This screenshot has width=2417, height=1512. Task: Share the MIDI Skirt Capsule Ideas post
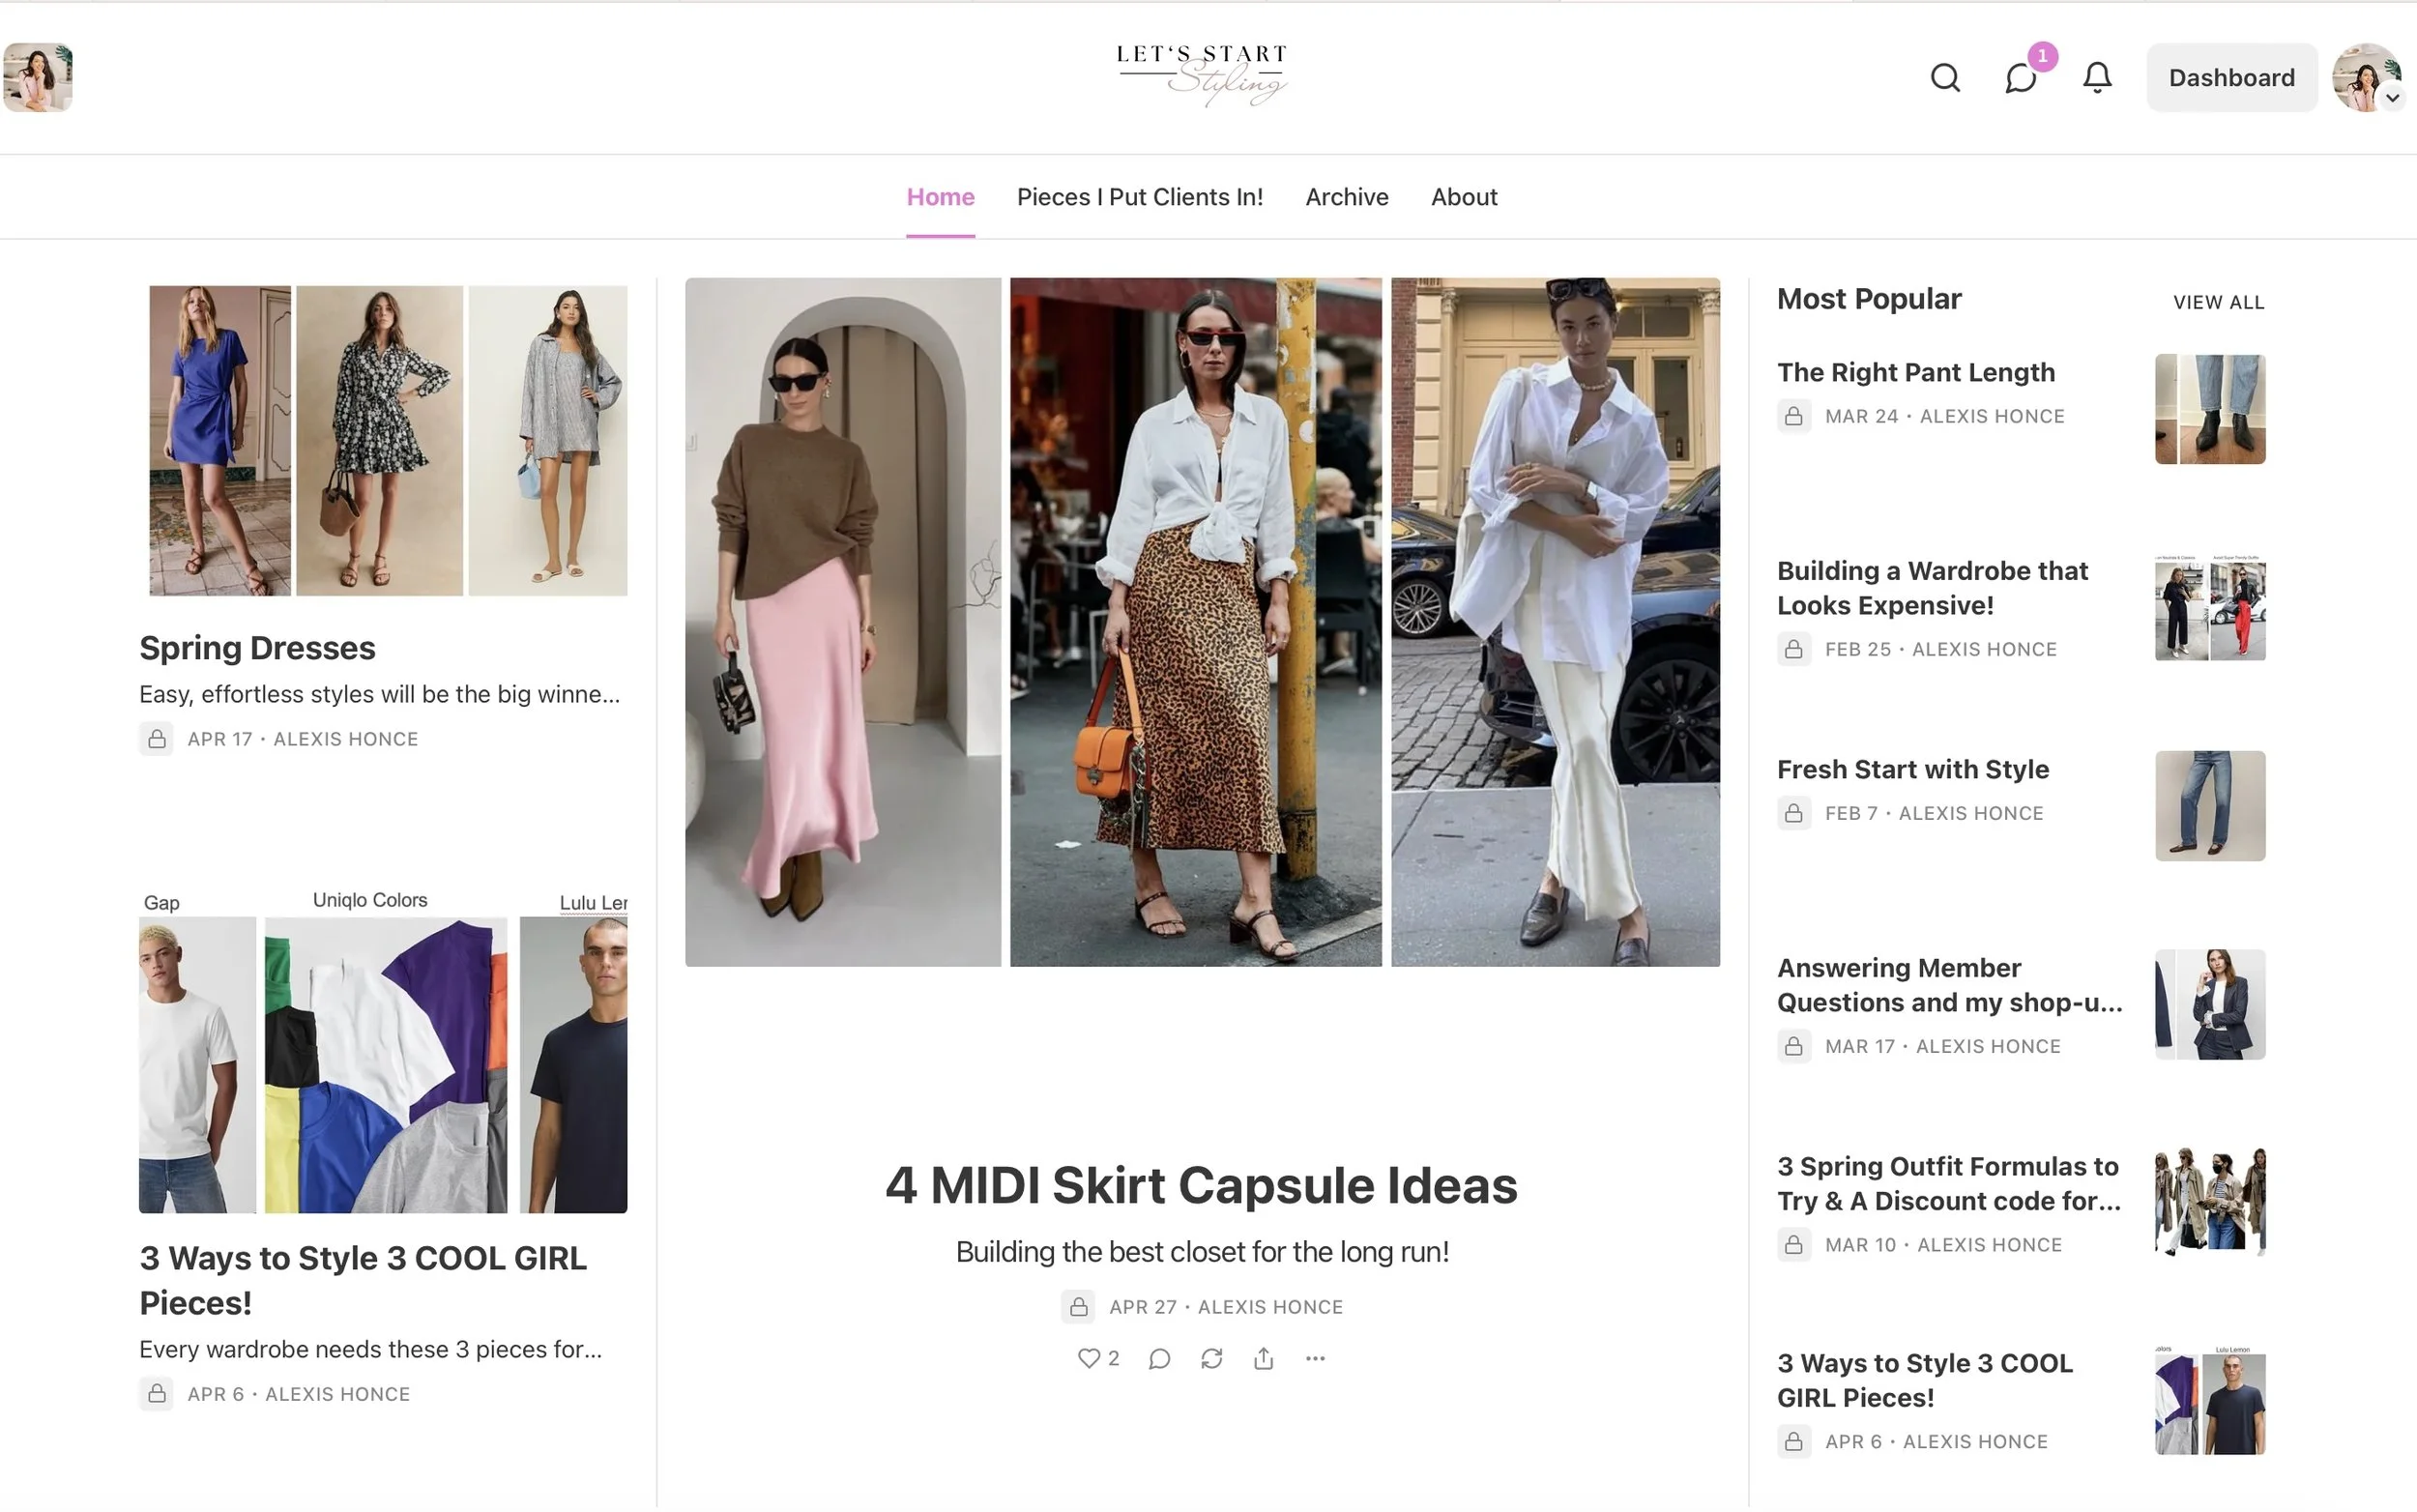click(x=1262, y=1358)
